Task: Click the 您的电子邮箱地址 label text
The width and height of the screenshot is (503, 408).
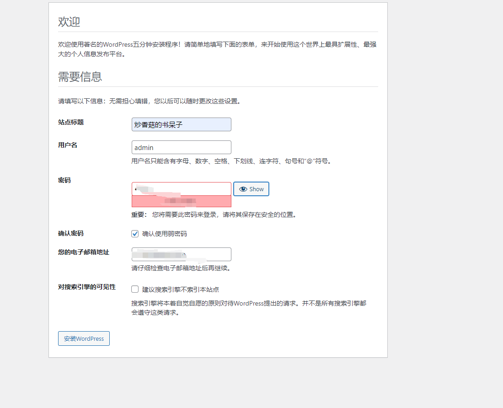Action: click(84, 252)
